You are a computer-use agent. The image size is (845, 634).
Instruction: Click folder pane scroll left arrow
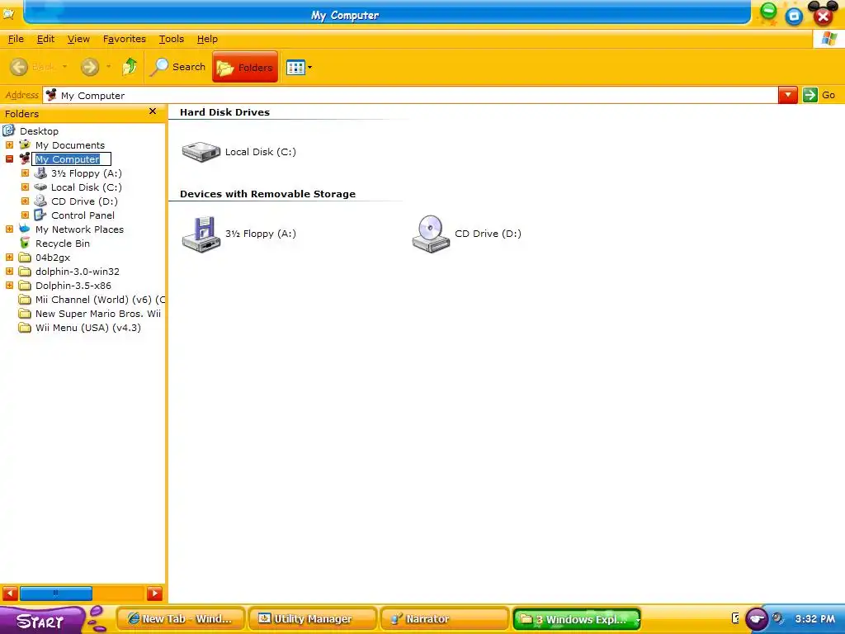(x=10, y=594)
